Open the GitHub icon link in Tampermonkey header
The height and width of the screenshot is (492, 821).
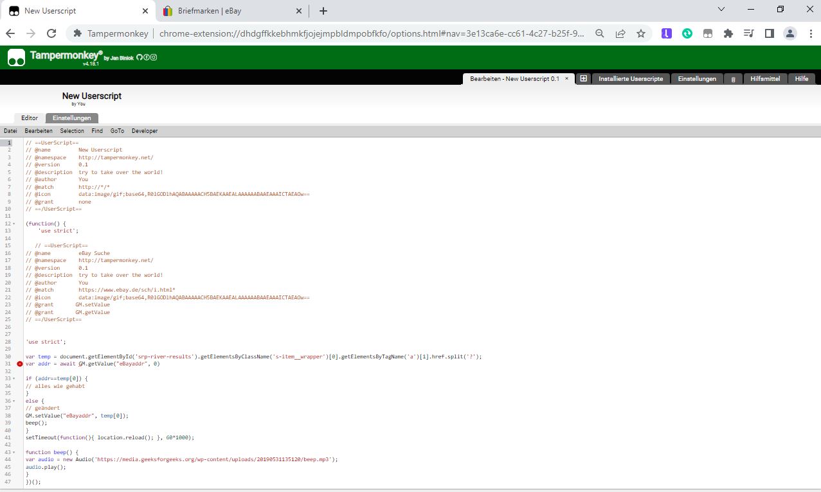pyautogui.click(x=140, y=57)
